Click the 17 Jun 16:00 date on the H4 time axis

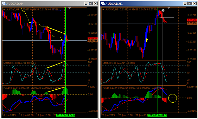(x=44, y=115)
